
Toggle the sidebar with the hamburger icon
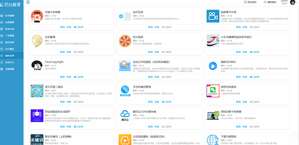[x=28, y=2]
